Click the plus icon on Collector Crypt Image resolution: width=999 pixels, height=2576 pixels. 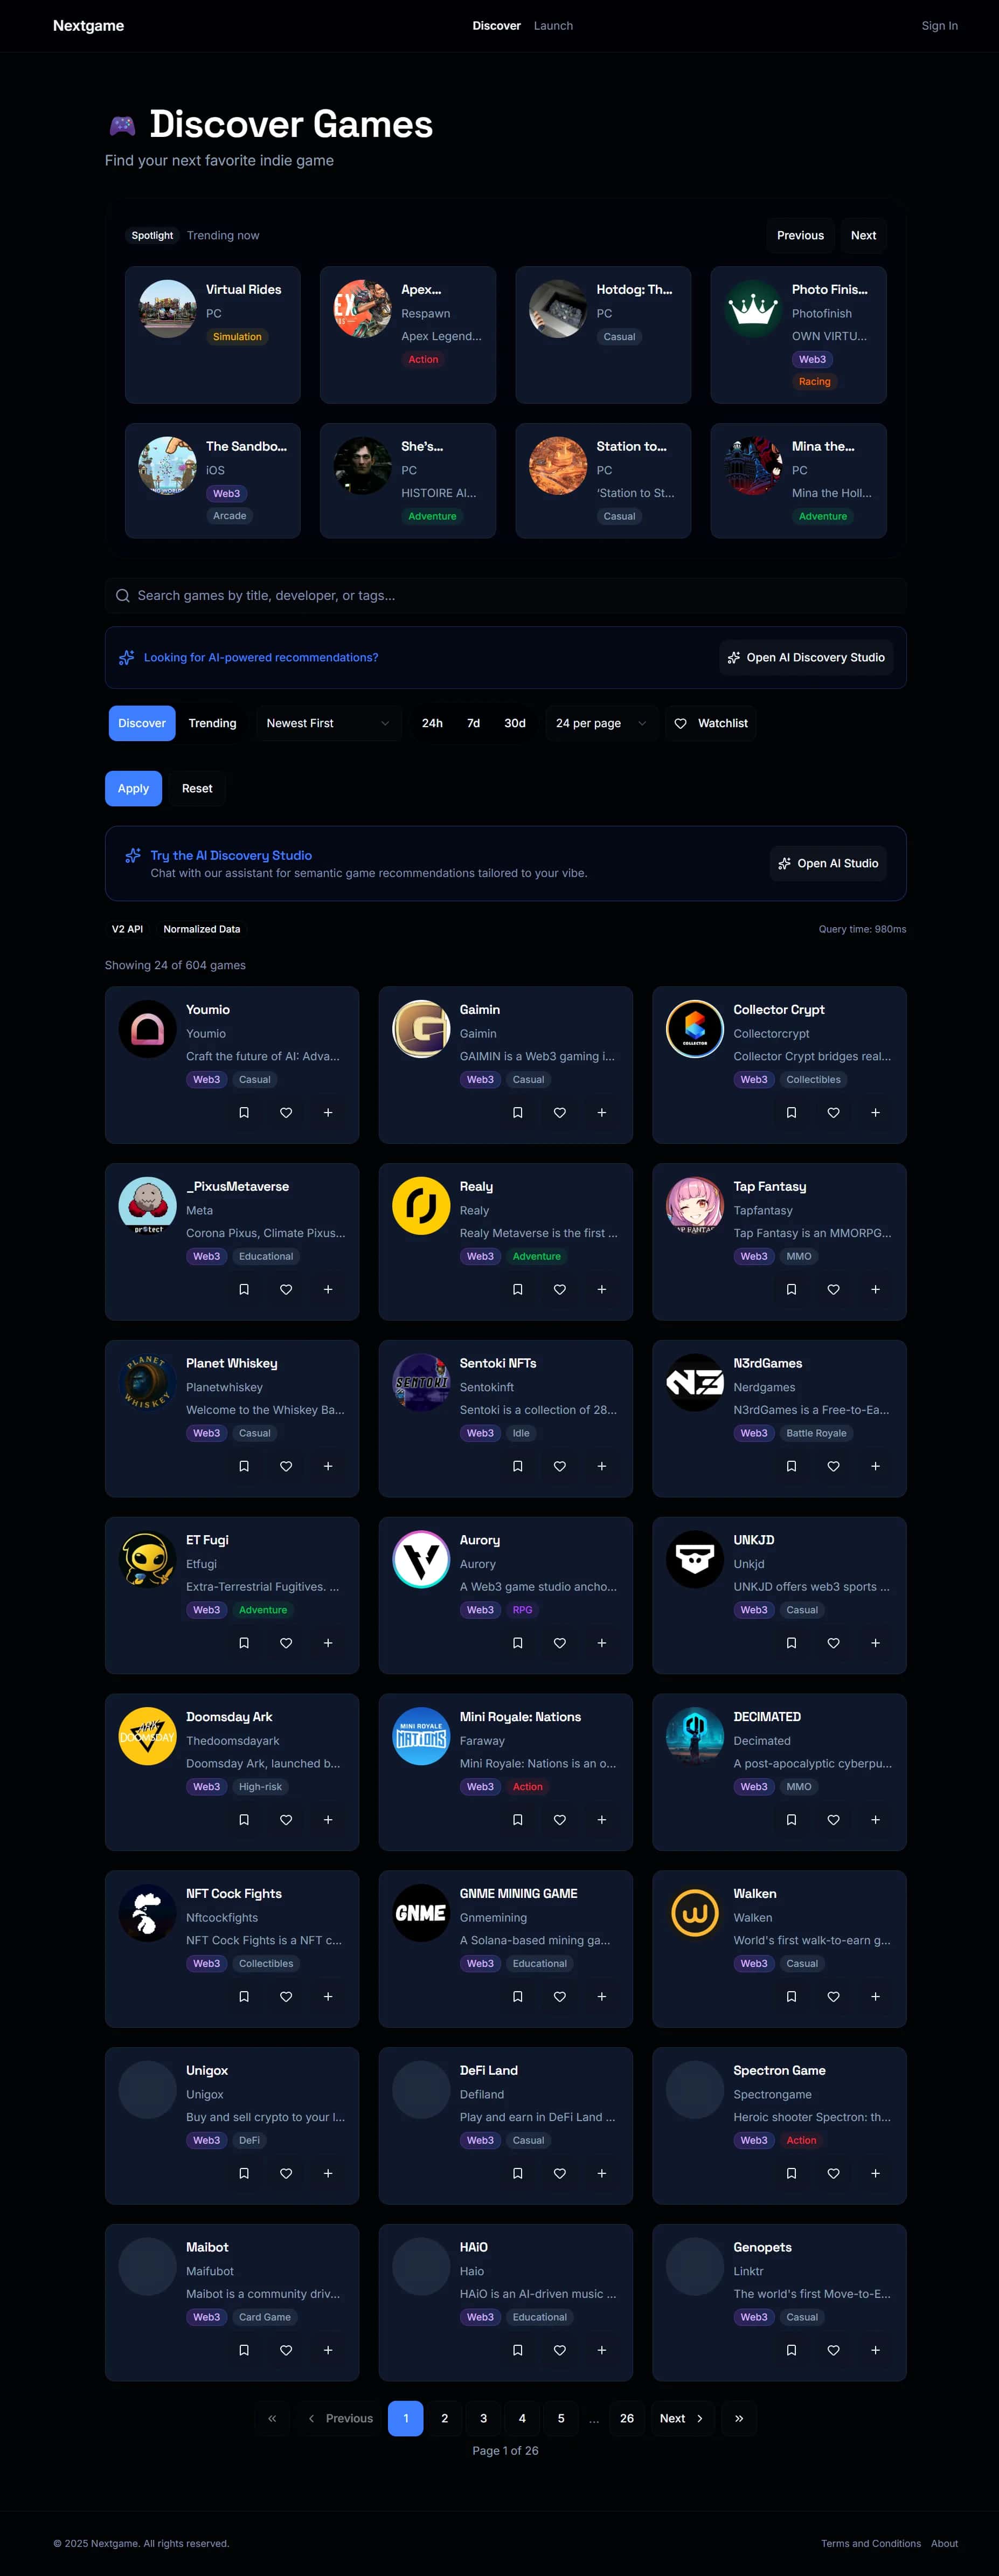[x=875, y=1112]
